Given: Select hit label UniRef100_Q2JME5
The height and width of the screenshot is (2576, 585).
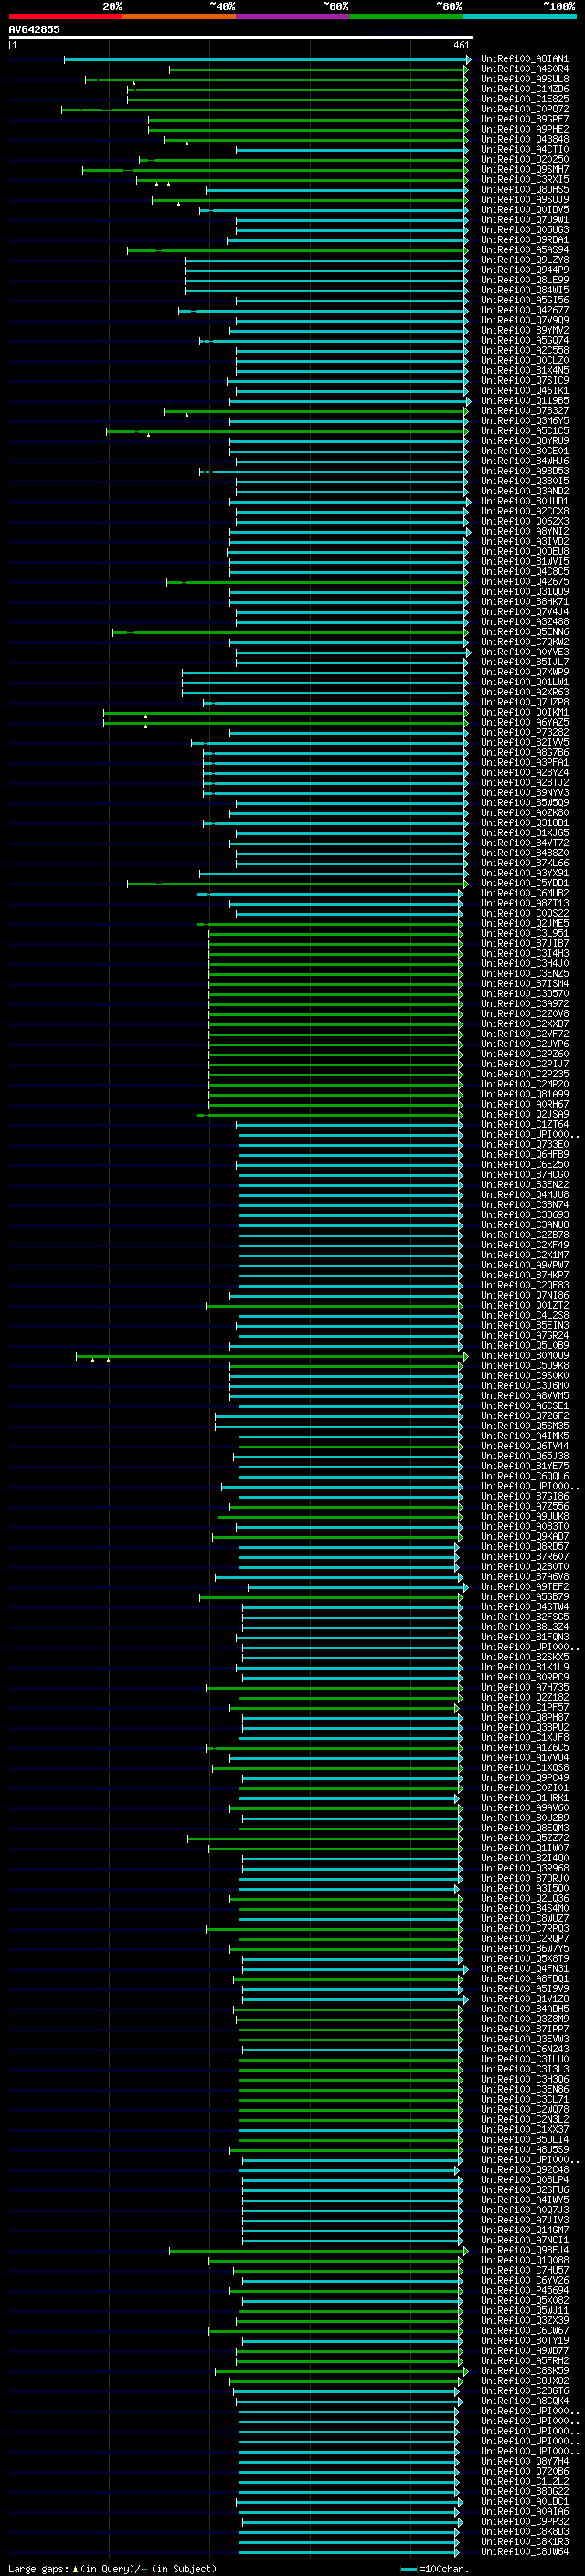Looking at the screenshot, I should coord(524,923).
